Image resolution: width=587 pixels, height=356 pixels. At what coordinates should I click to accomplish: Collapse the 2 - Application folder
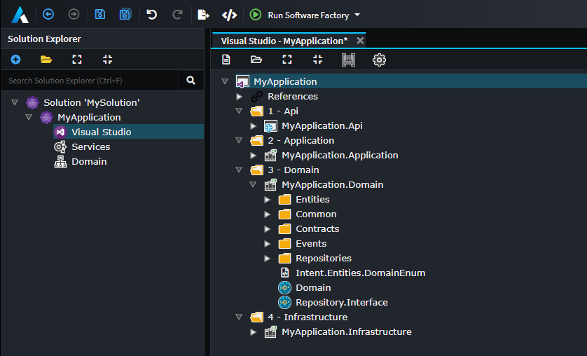pyautogui.click(x=239, y=140)
